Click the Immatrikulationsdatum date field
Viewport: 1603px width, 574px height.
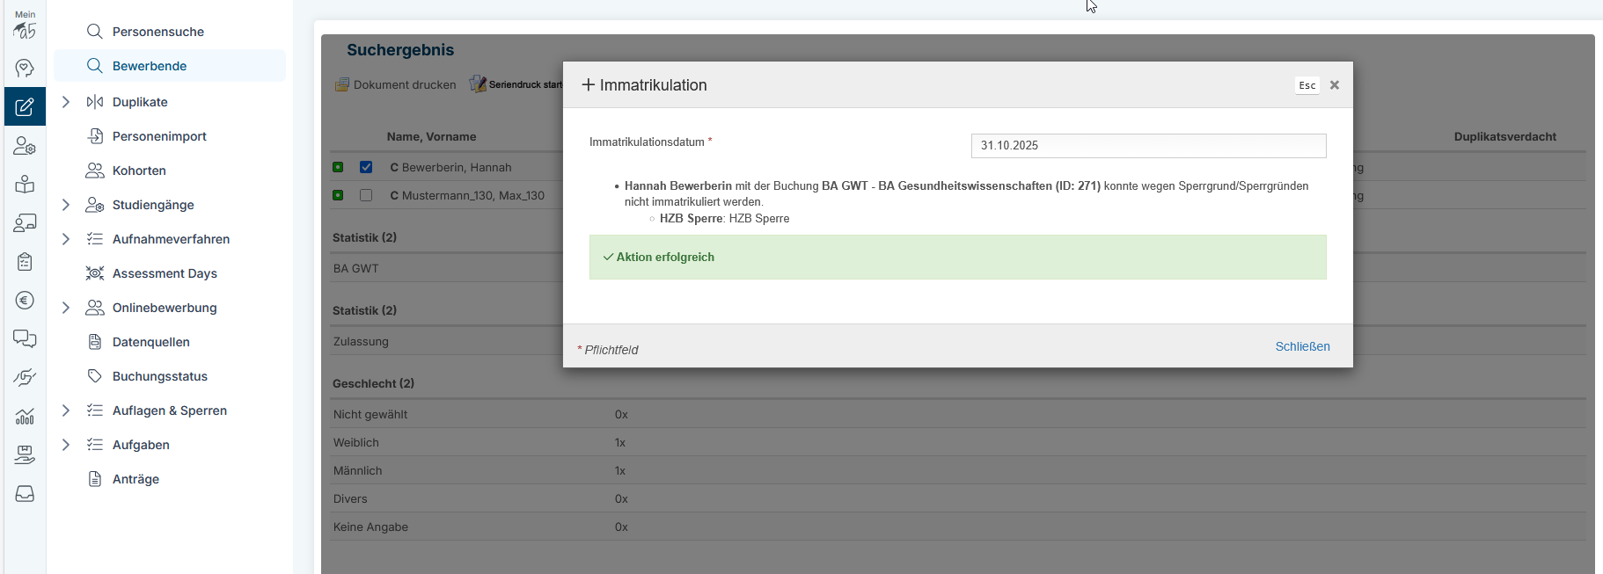pos(1148,146)
